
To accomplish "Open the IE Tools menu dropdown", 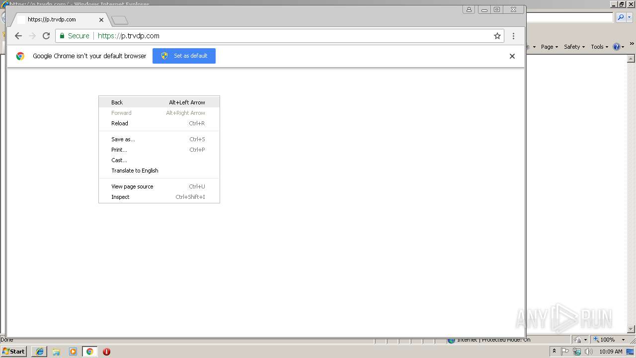I will tap(599, 47).
